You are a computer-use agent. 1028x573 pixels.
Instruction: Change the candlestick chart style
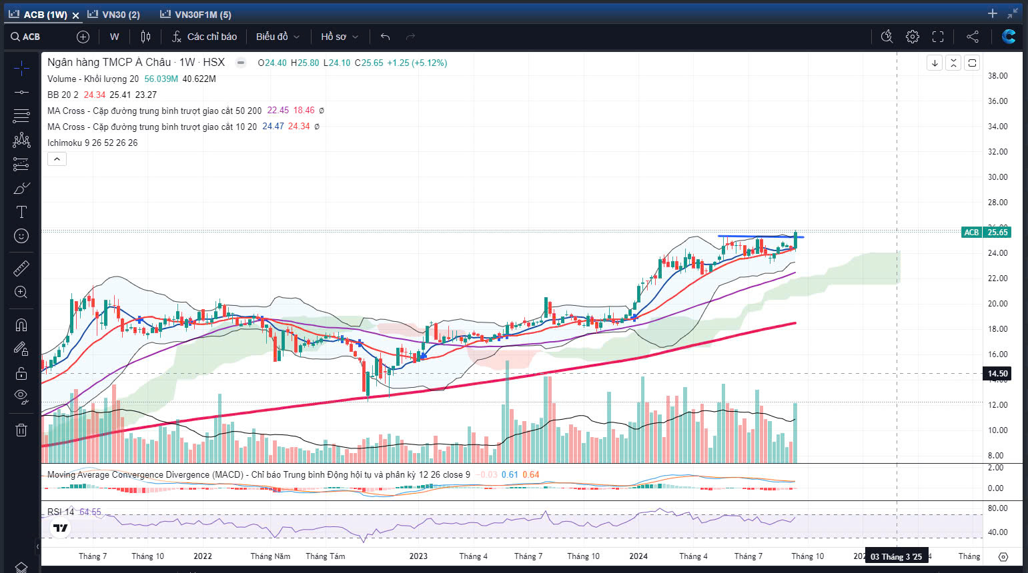(x=145, y=37)
